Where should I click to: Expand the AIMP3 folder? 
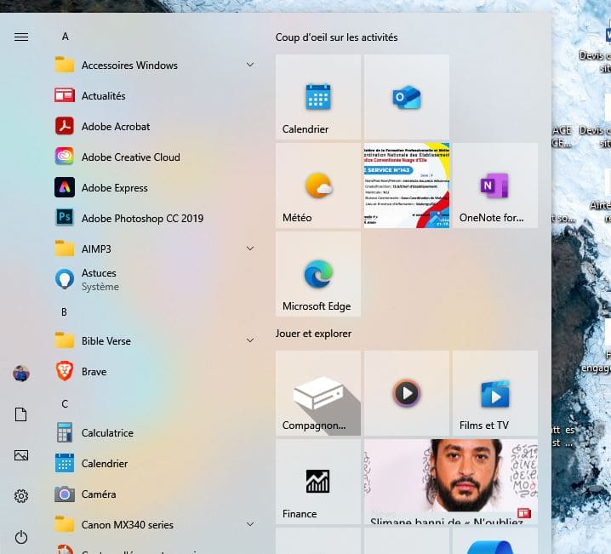[x=96, y=249]
